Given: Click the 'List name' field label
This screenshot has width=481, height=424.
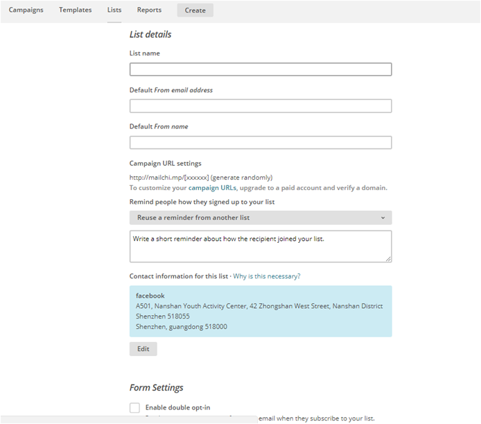Looking at the screenshot, I should pos(145,53).
